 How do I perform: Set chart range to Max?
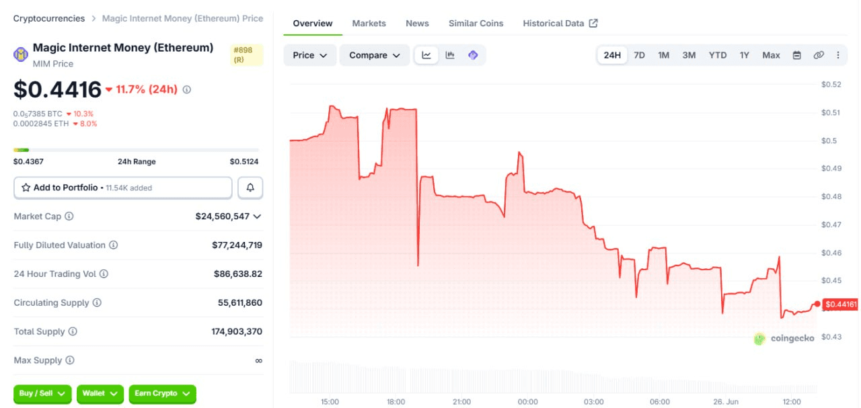[771, 55]
